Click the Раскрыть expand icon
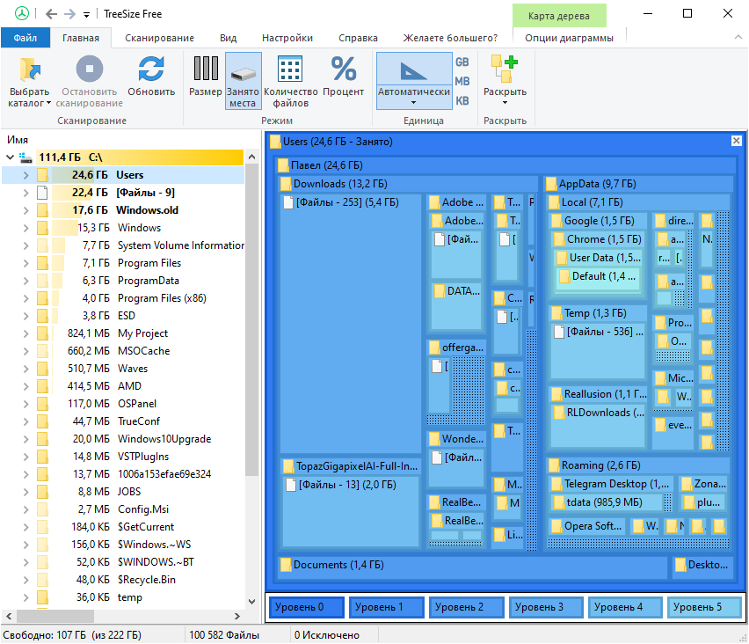The width and height of the screenshot is (749, 644). 505,69
